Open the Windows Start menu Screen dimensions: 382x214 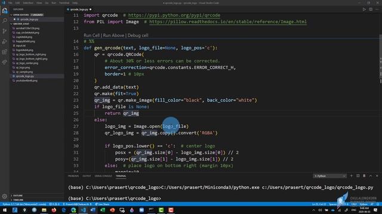[x=5, y=210]
